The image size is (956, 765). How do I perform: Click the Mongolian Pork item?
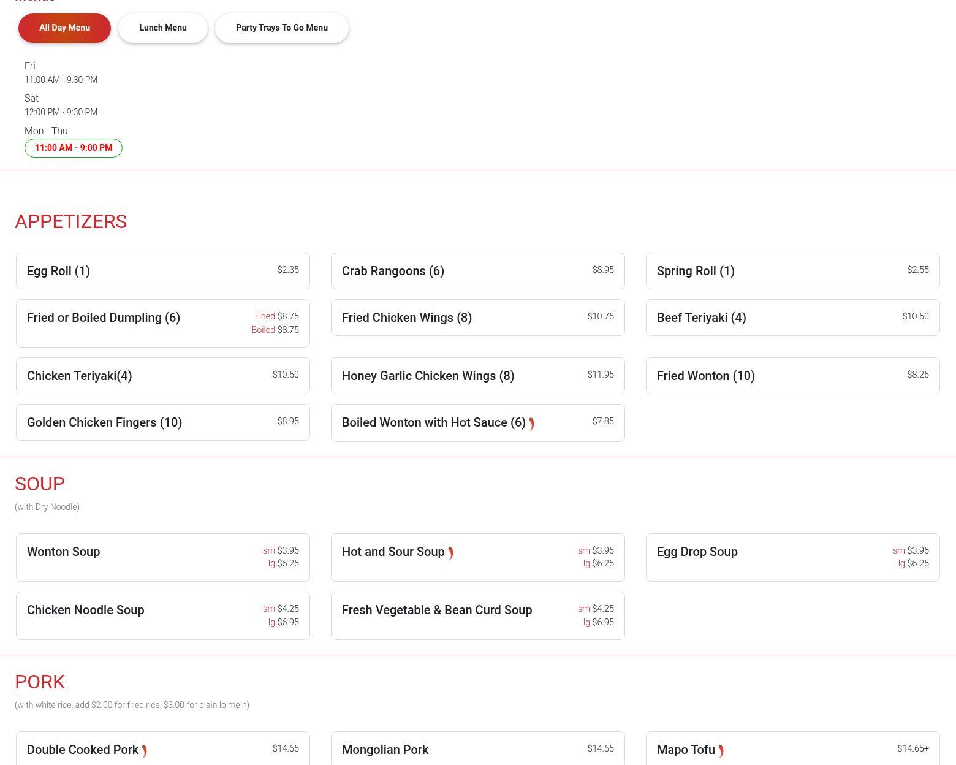(478, 750)
